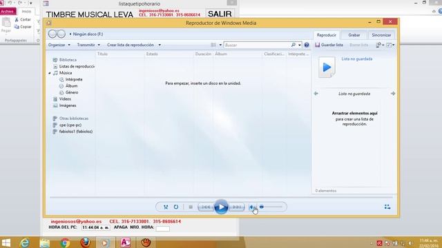Viewport: 442px width, 248px height.
Task: Click the Lista no guardada link
Action: click(x=357, y=59)
